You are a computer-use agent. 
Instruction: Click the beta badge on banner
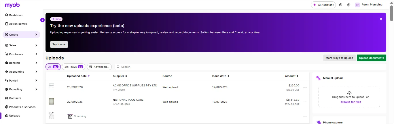coord(56,19)
